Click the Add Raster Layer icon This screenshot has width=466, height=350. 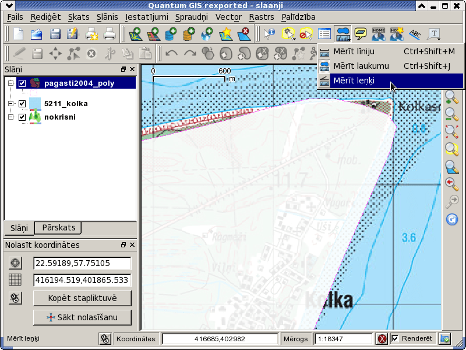point(153,34)
